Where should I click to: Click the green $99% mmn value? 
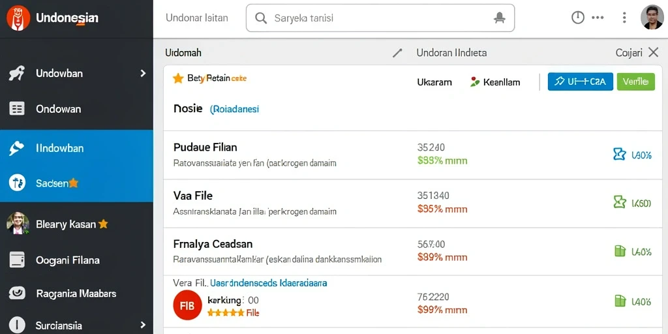point(442,161)
